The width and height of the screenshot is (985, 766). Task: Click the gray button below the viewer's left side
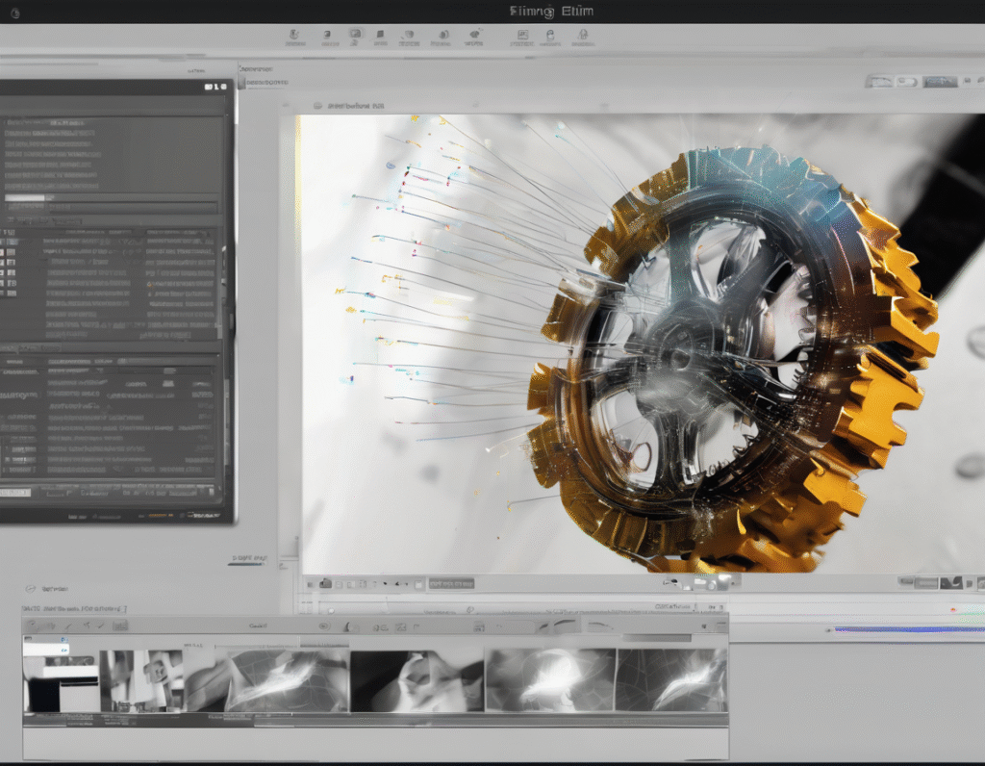[451, 583]
